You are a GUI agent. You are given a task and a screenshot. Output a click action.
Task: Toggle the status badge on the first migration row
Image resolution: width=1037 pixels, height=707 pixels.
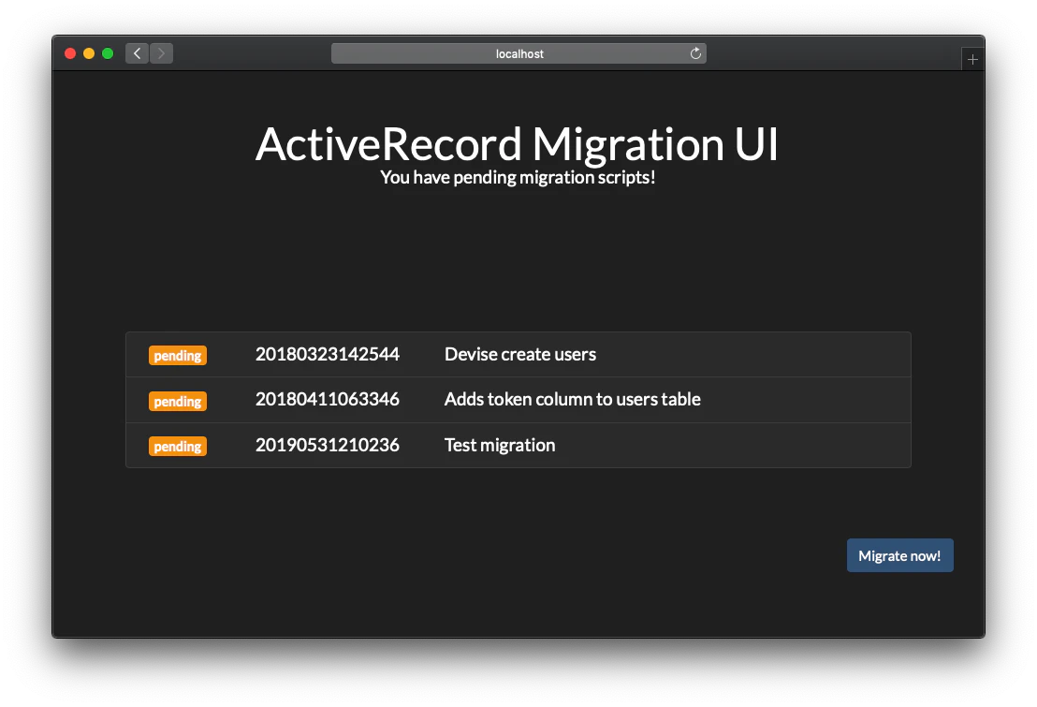[x=178, y=355]
